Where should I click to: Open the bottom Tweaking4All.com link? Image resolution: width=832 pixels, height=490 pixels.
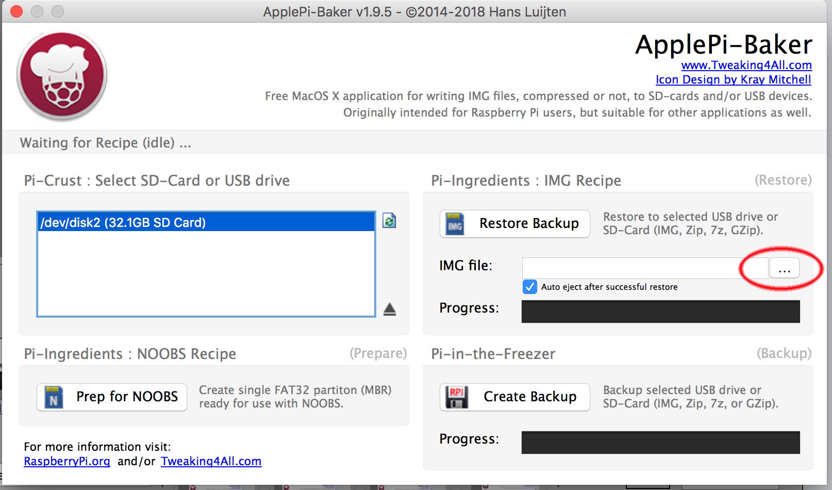pyautogui.click(x=211, y=461)
